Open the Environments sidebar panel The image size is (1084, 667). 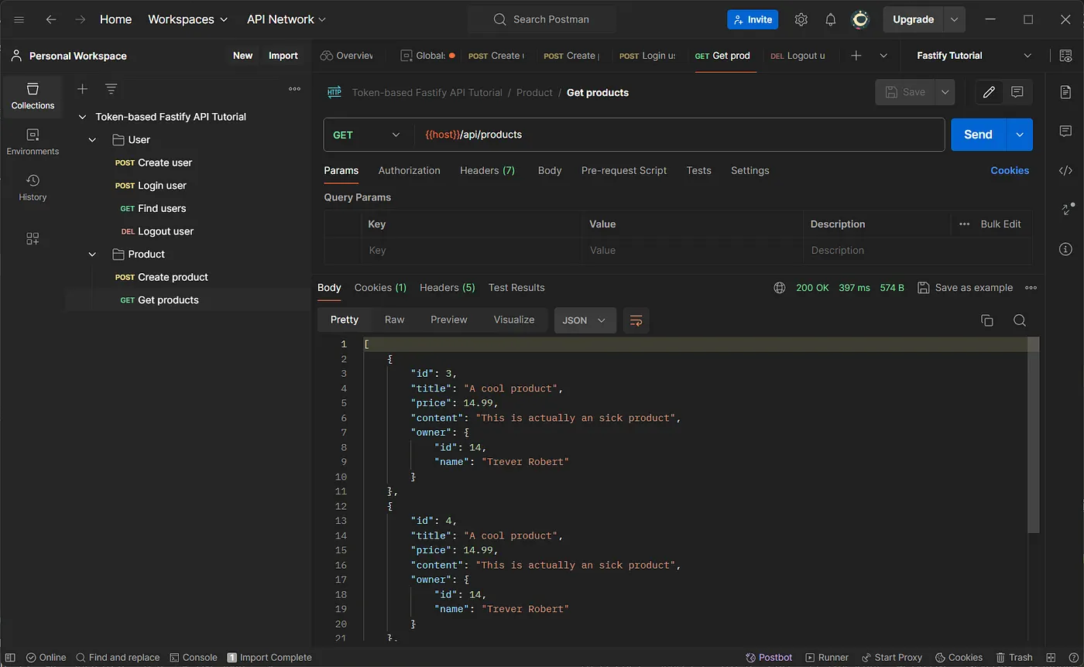tap(33, 142)
